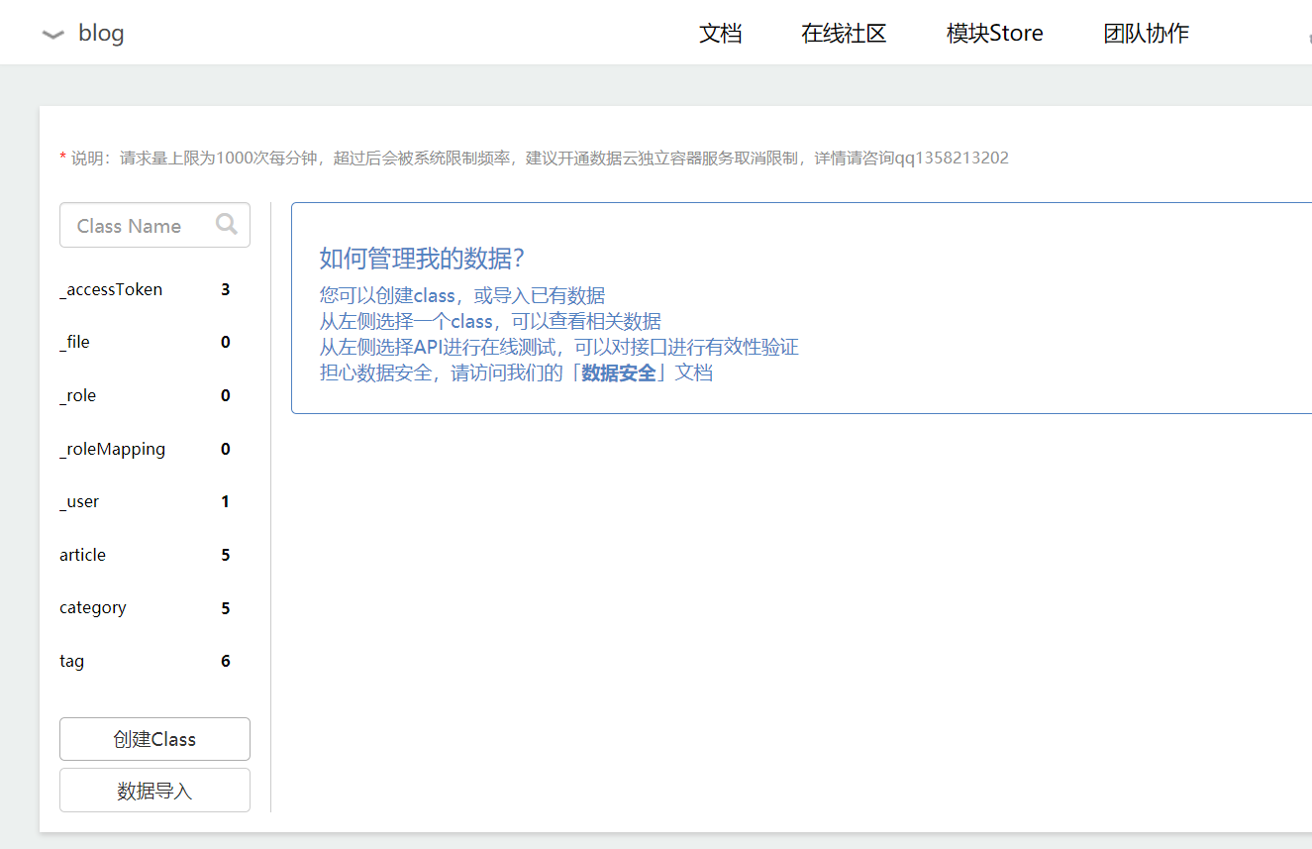Viewport: 1312px width, 849px height.
Task: Expand the blog app dropdown chevron
Action: [x=52, y=35]
